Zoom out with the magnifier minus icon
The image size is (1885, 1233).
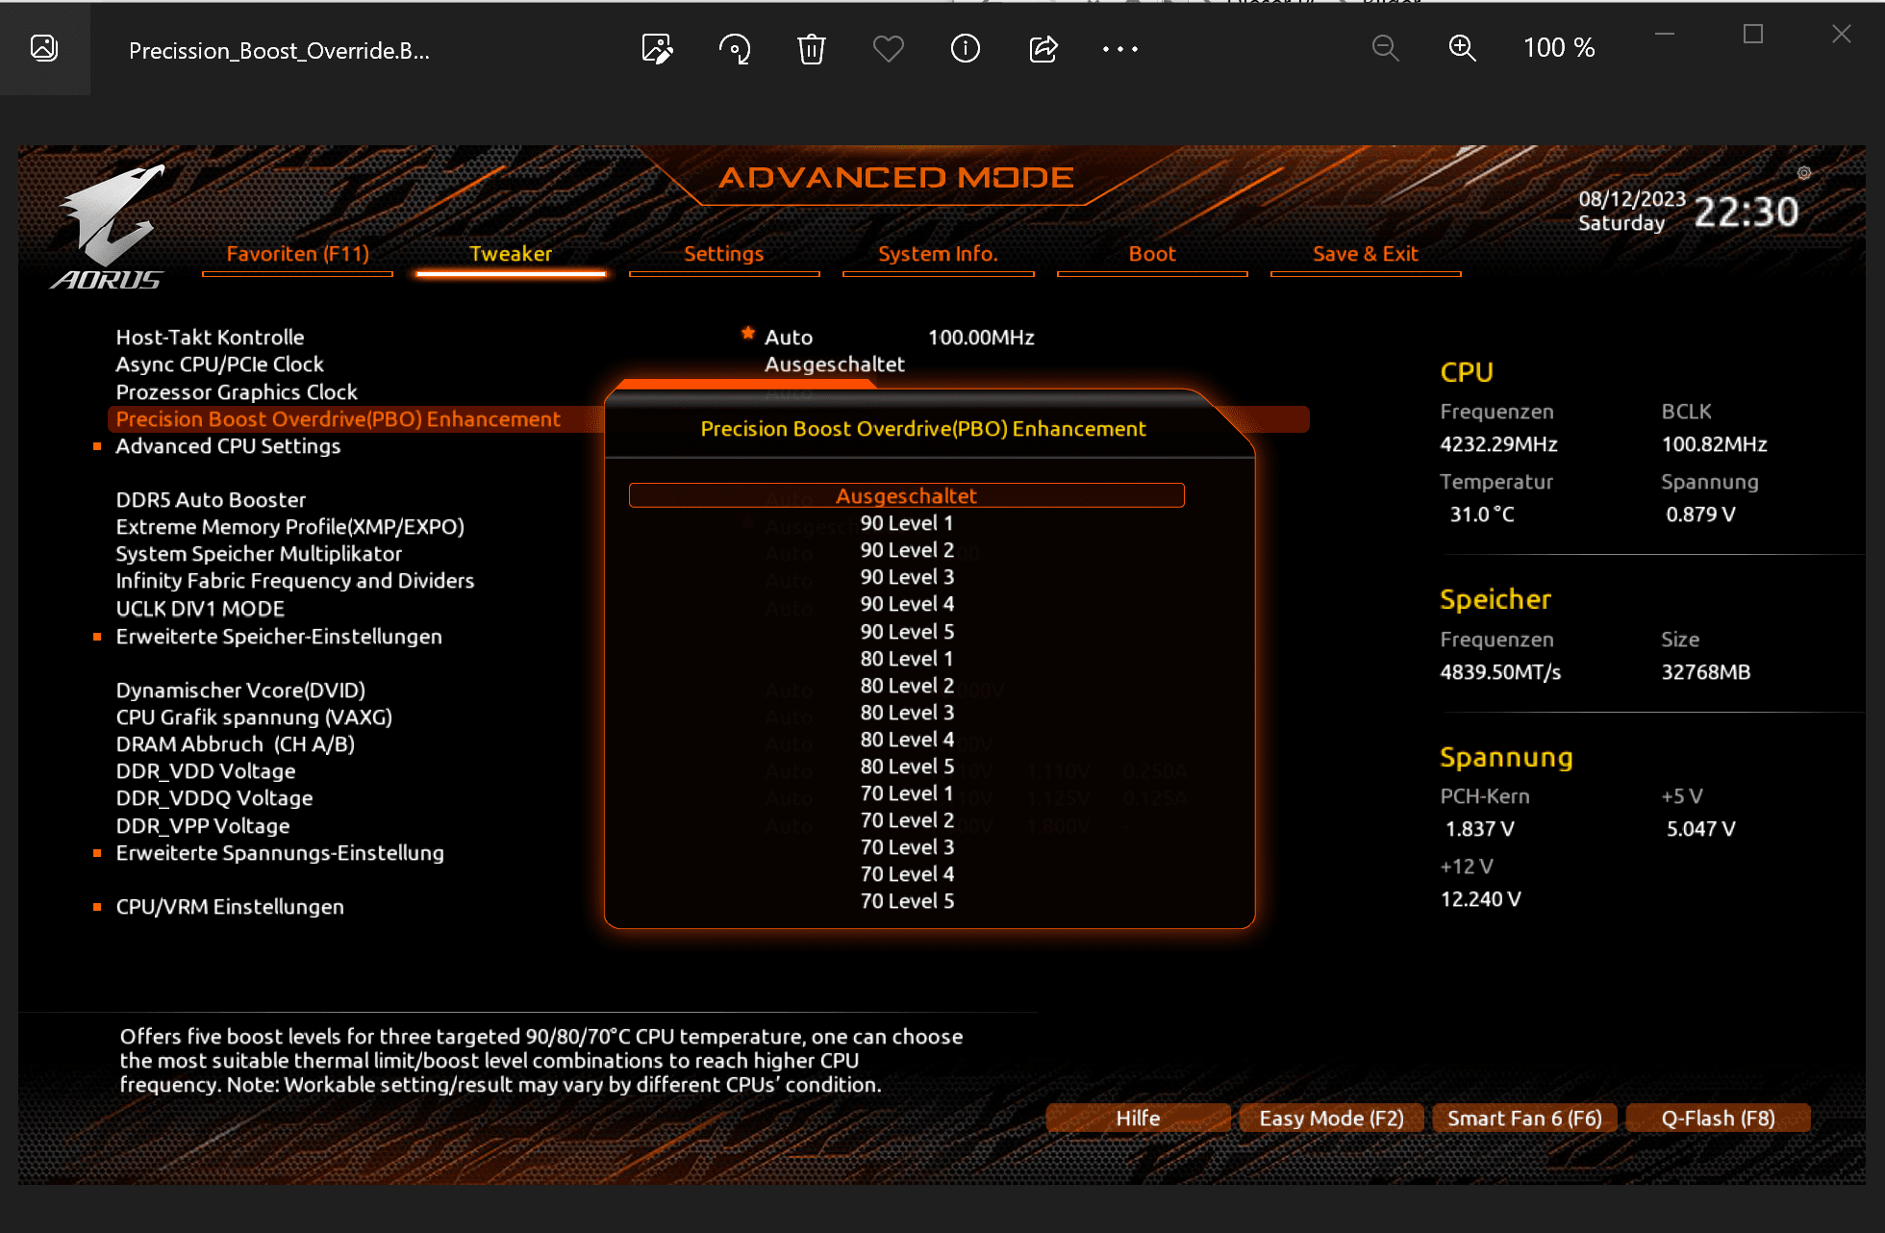click(1386, 48)
